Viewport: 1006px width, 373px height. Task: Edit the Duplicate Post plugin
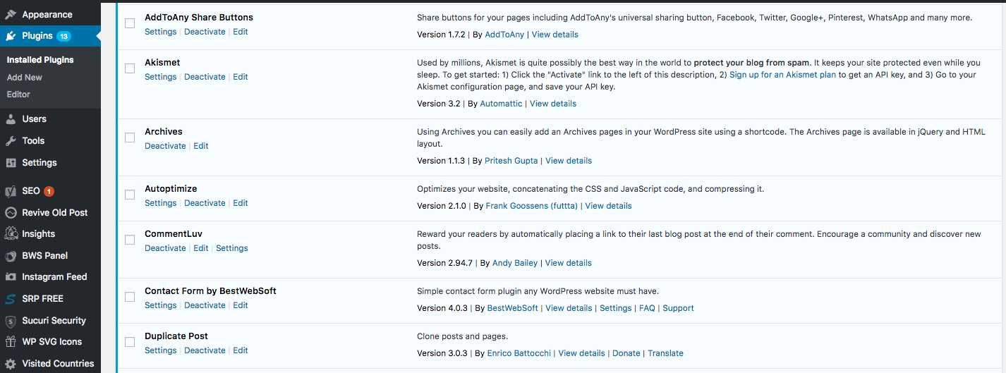[x=241, y=350]
